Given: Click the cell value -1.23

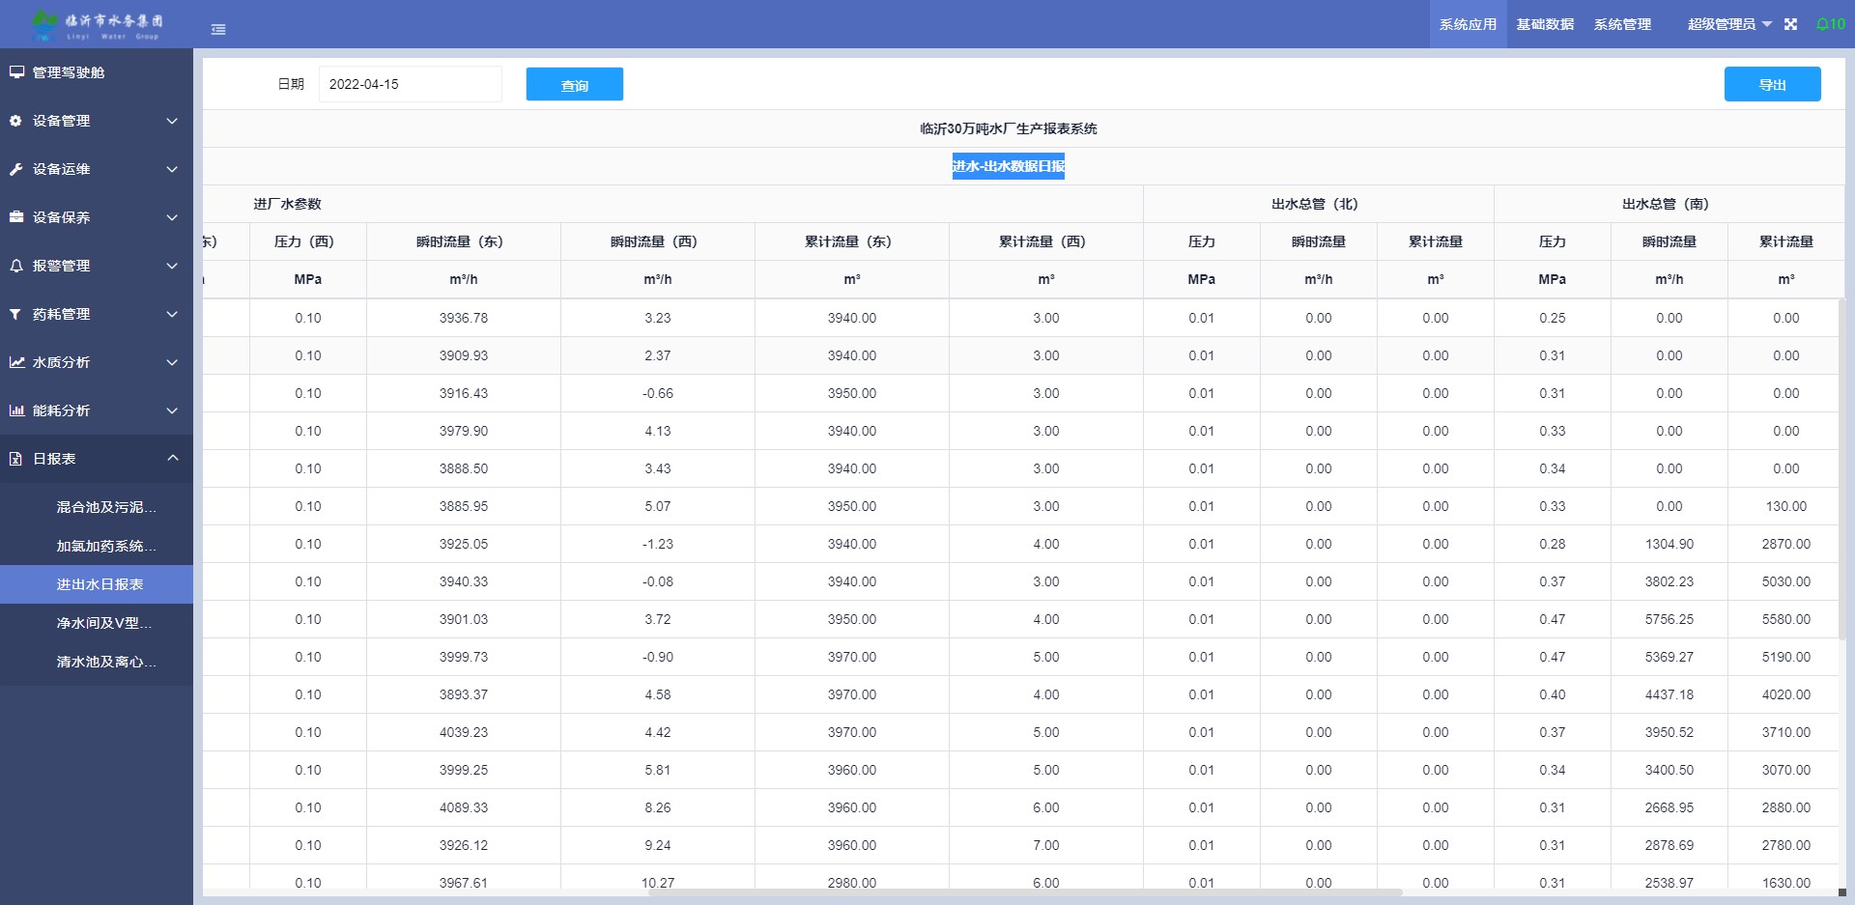Looking at the screenshot, I should (x=657, y=544).
